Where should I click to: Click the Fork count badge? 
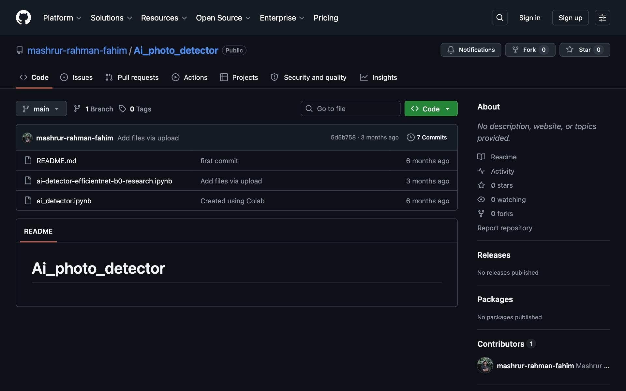[544, 50]
